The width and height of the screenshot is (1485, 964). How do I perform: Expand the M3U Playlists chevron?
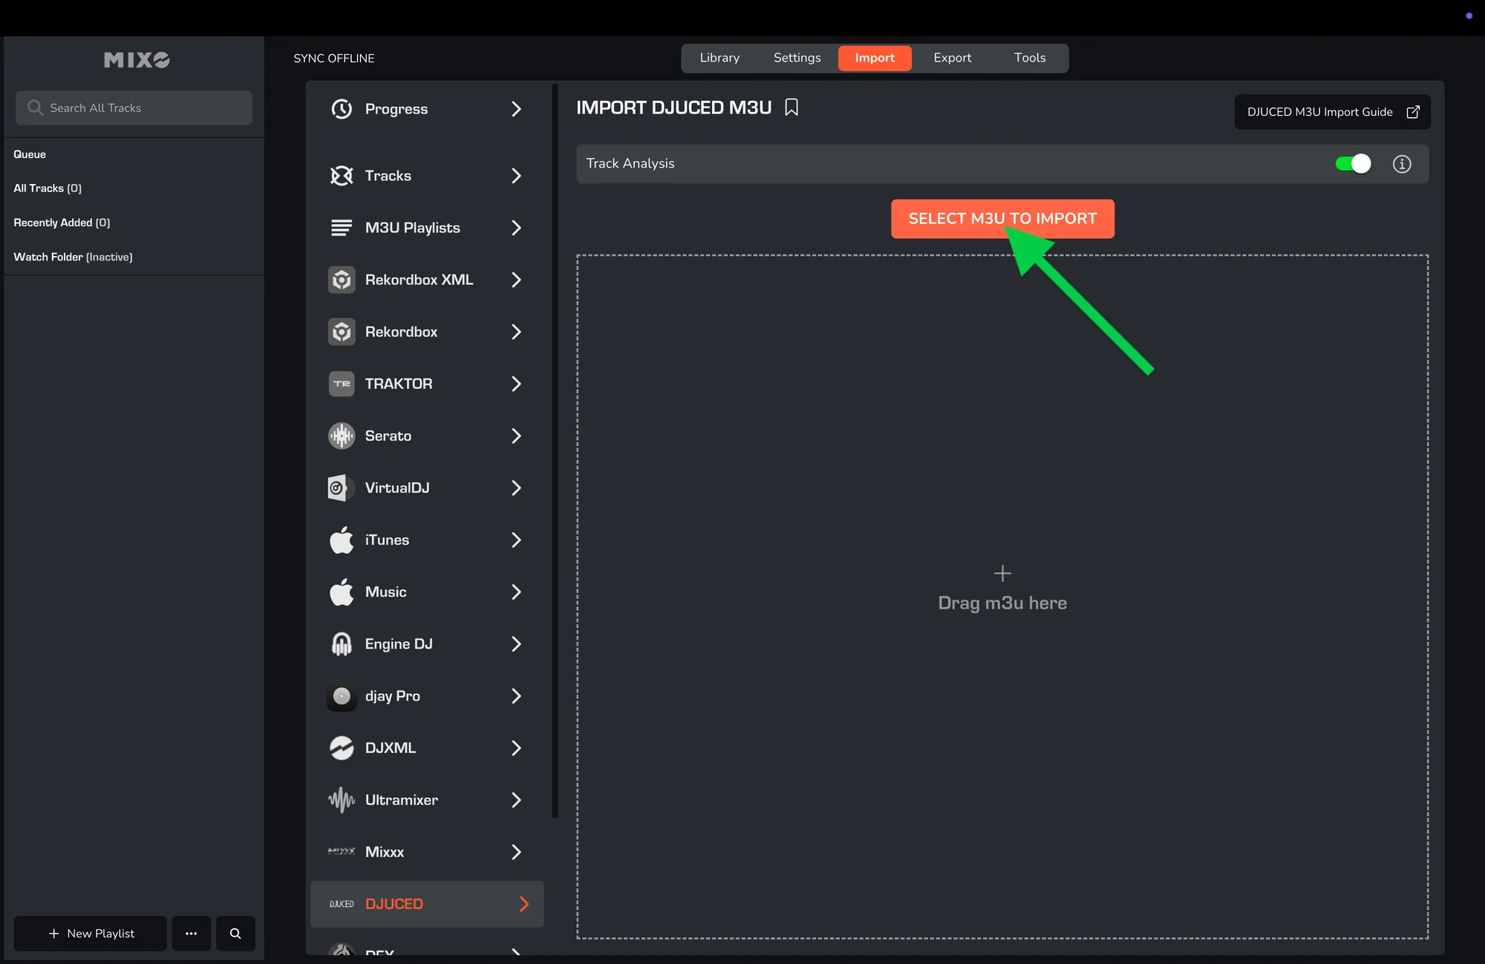click(516, 228)
